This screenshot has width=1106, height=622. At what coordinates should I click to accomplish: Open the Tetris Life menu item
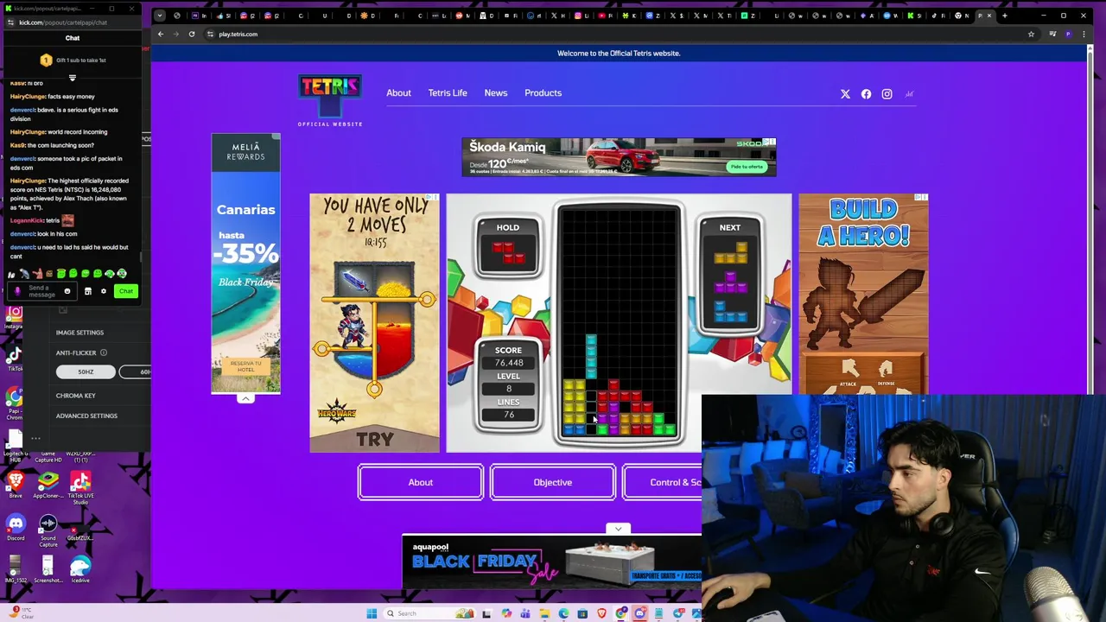(448, 92)
